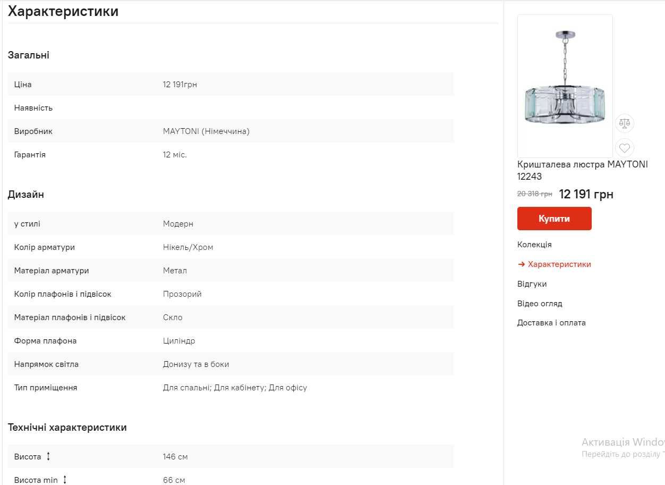665x485 pixels.
Task: Click the arrow icon next to Висота min
Action: 65,480
